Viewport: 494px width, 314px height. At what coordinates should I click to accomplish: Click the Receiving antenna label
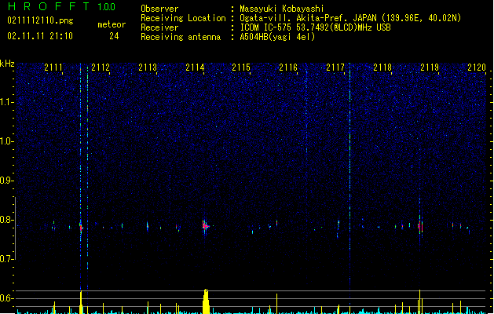(x=181, y=37)
